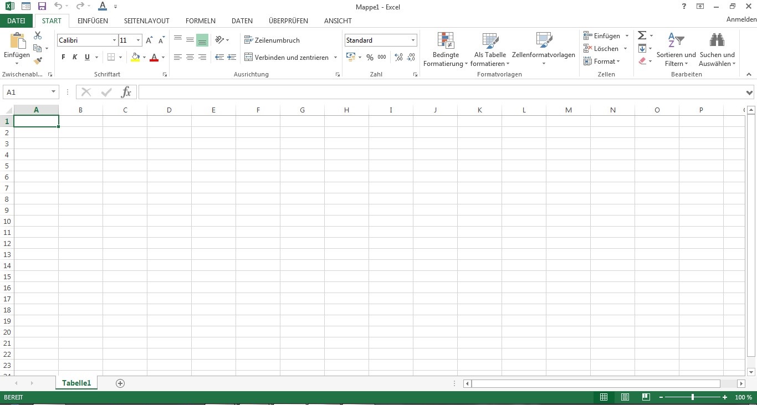
Task: Click the yellow fill color swatch
Action: (x=135, y=57)
